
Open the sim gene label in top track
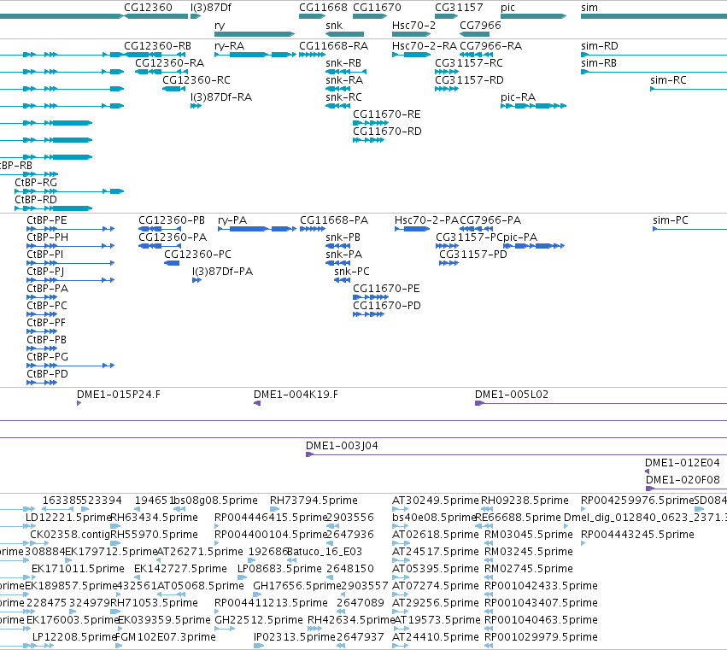589,8
